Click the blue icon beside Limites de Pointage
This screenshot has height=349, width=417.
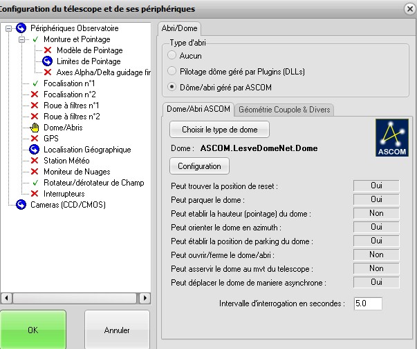tap(48, 61)
